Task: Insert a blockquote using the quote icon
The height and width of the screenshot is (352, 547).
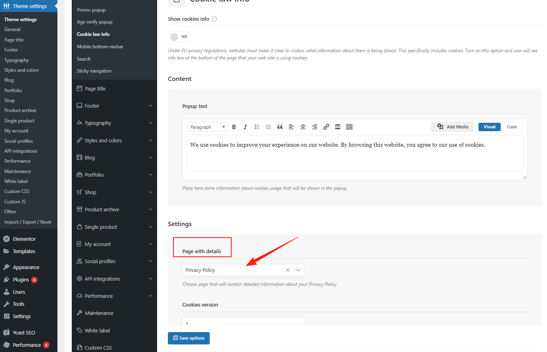Action: point(280,127)
